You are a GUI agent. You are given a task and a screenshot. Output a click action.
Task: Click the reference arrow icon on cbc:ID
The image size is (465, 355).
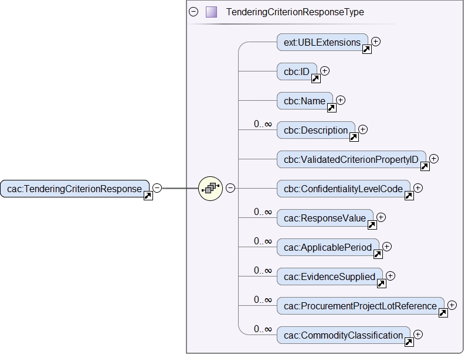coord(315,78)
